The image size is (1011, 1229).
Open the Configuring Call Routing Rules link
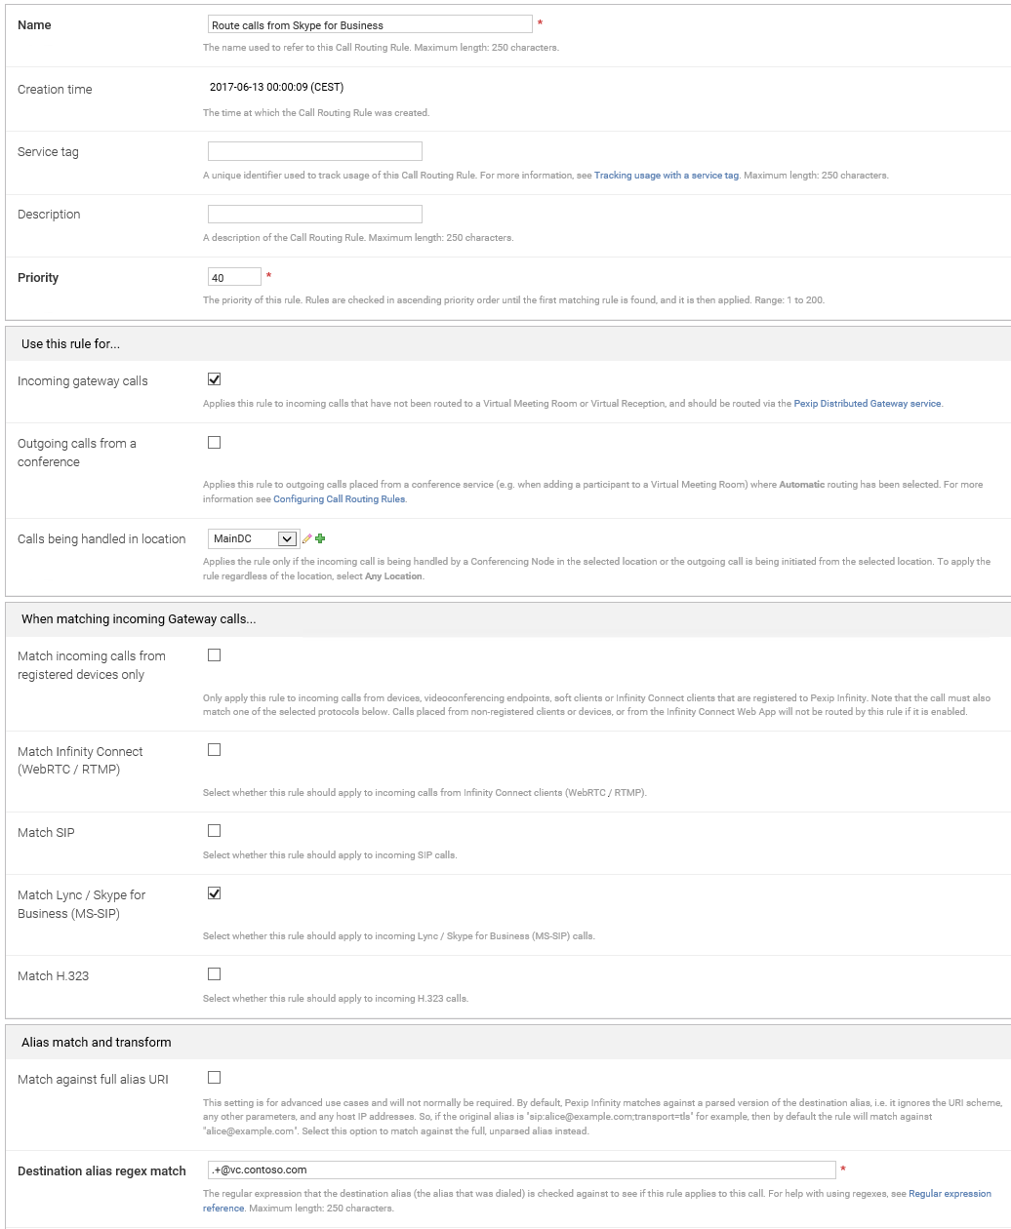[340, 499]
